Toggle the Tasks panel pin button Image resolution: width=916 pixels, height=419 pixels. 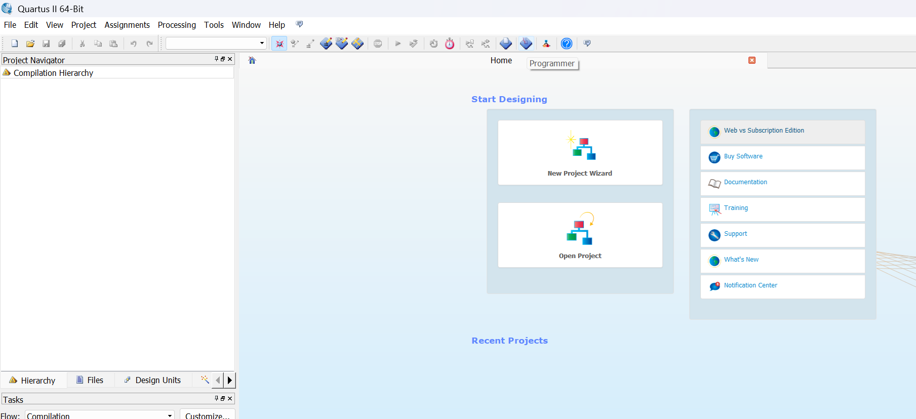[216, 399]
